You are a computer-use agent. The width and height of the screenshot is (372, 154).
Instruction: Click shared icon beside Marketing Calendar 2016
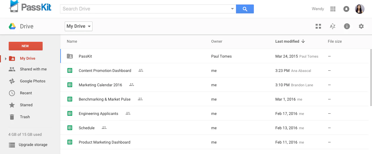point(132,85)
